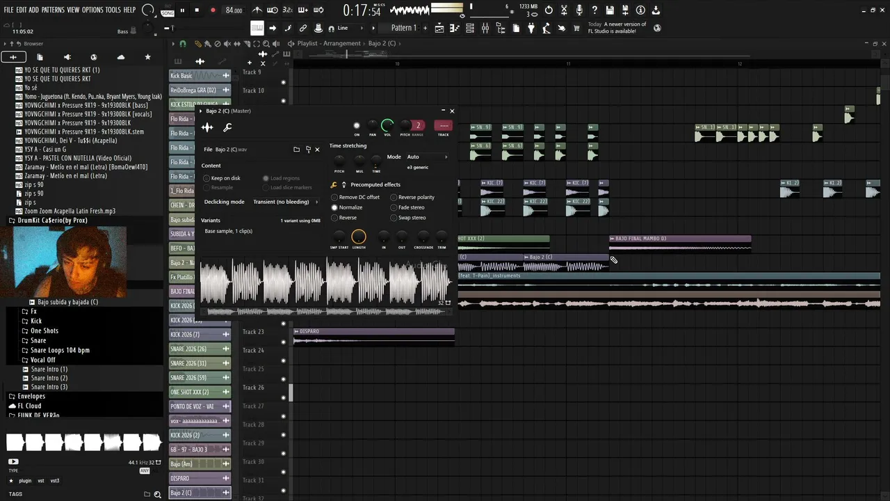
Task: Click the browser search magnifier icon
Action: 158,494
